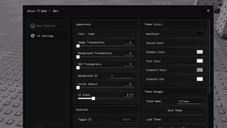The image size is (227, 128).
Task: Click the HUD Transparency slider handle
Action: tap(78, 68)
